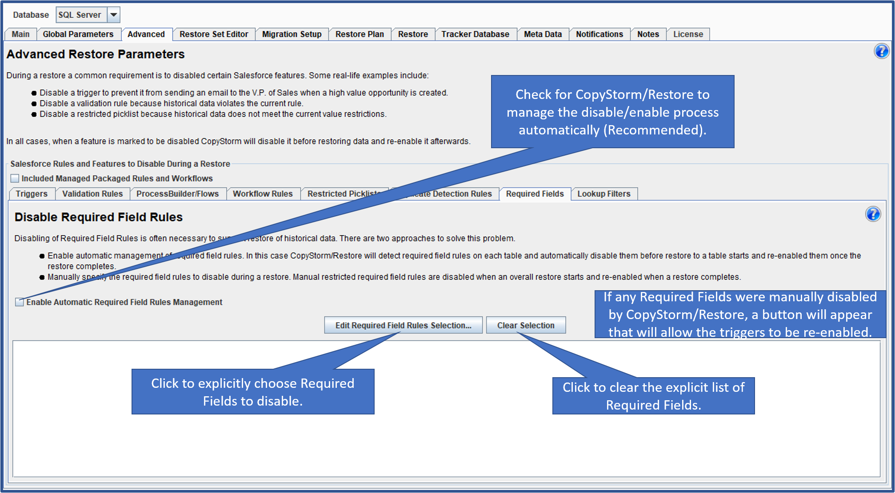Click Edit Required Field Rules Selection button
The height and width of the screenshot is (493, 895).
click(x=403, y=325)
